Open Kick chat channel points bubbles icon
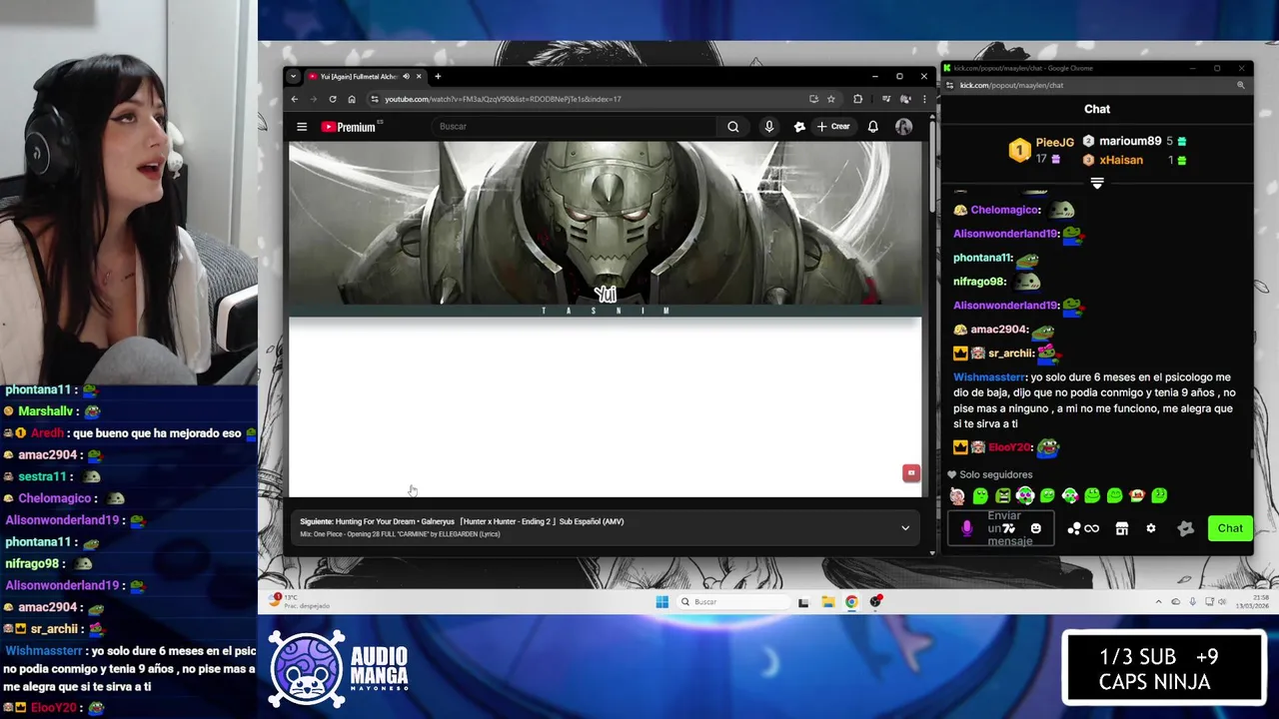 pos(1074,528)
